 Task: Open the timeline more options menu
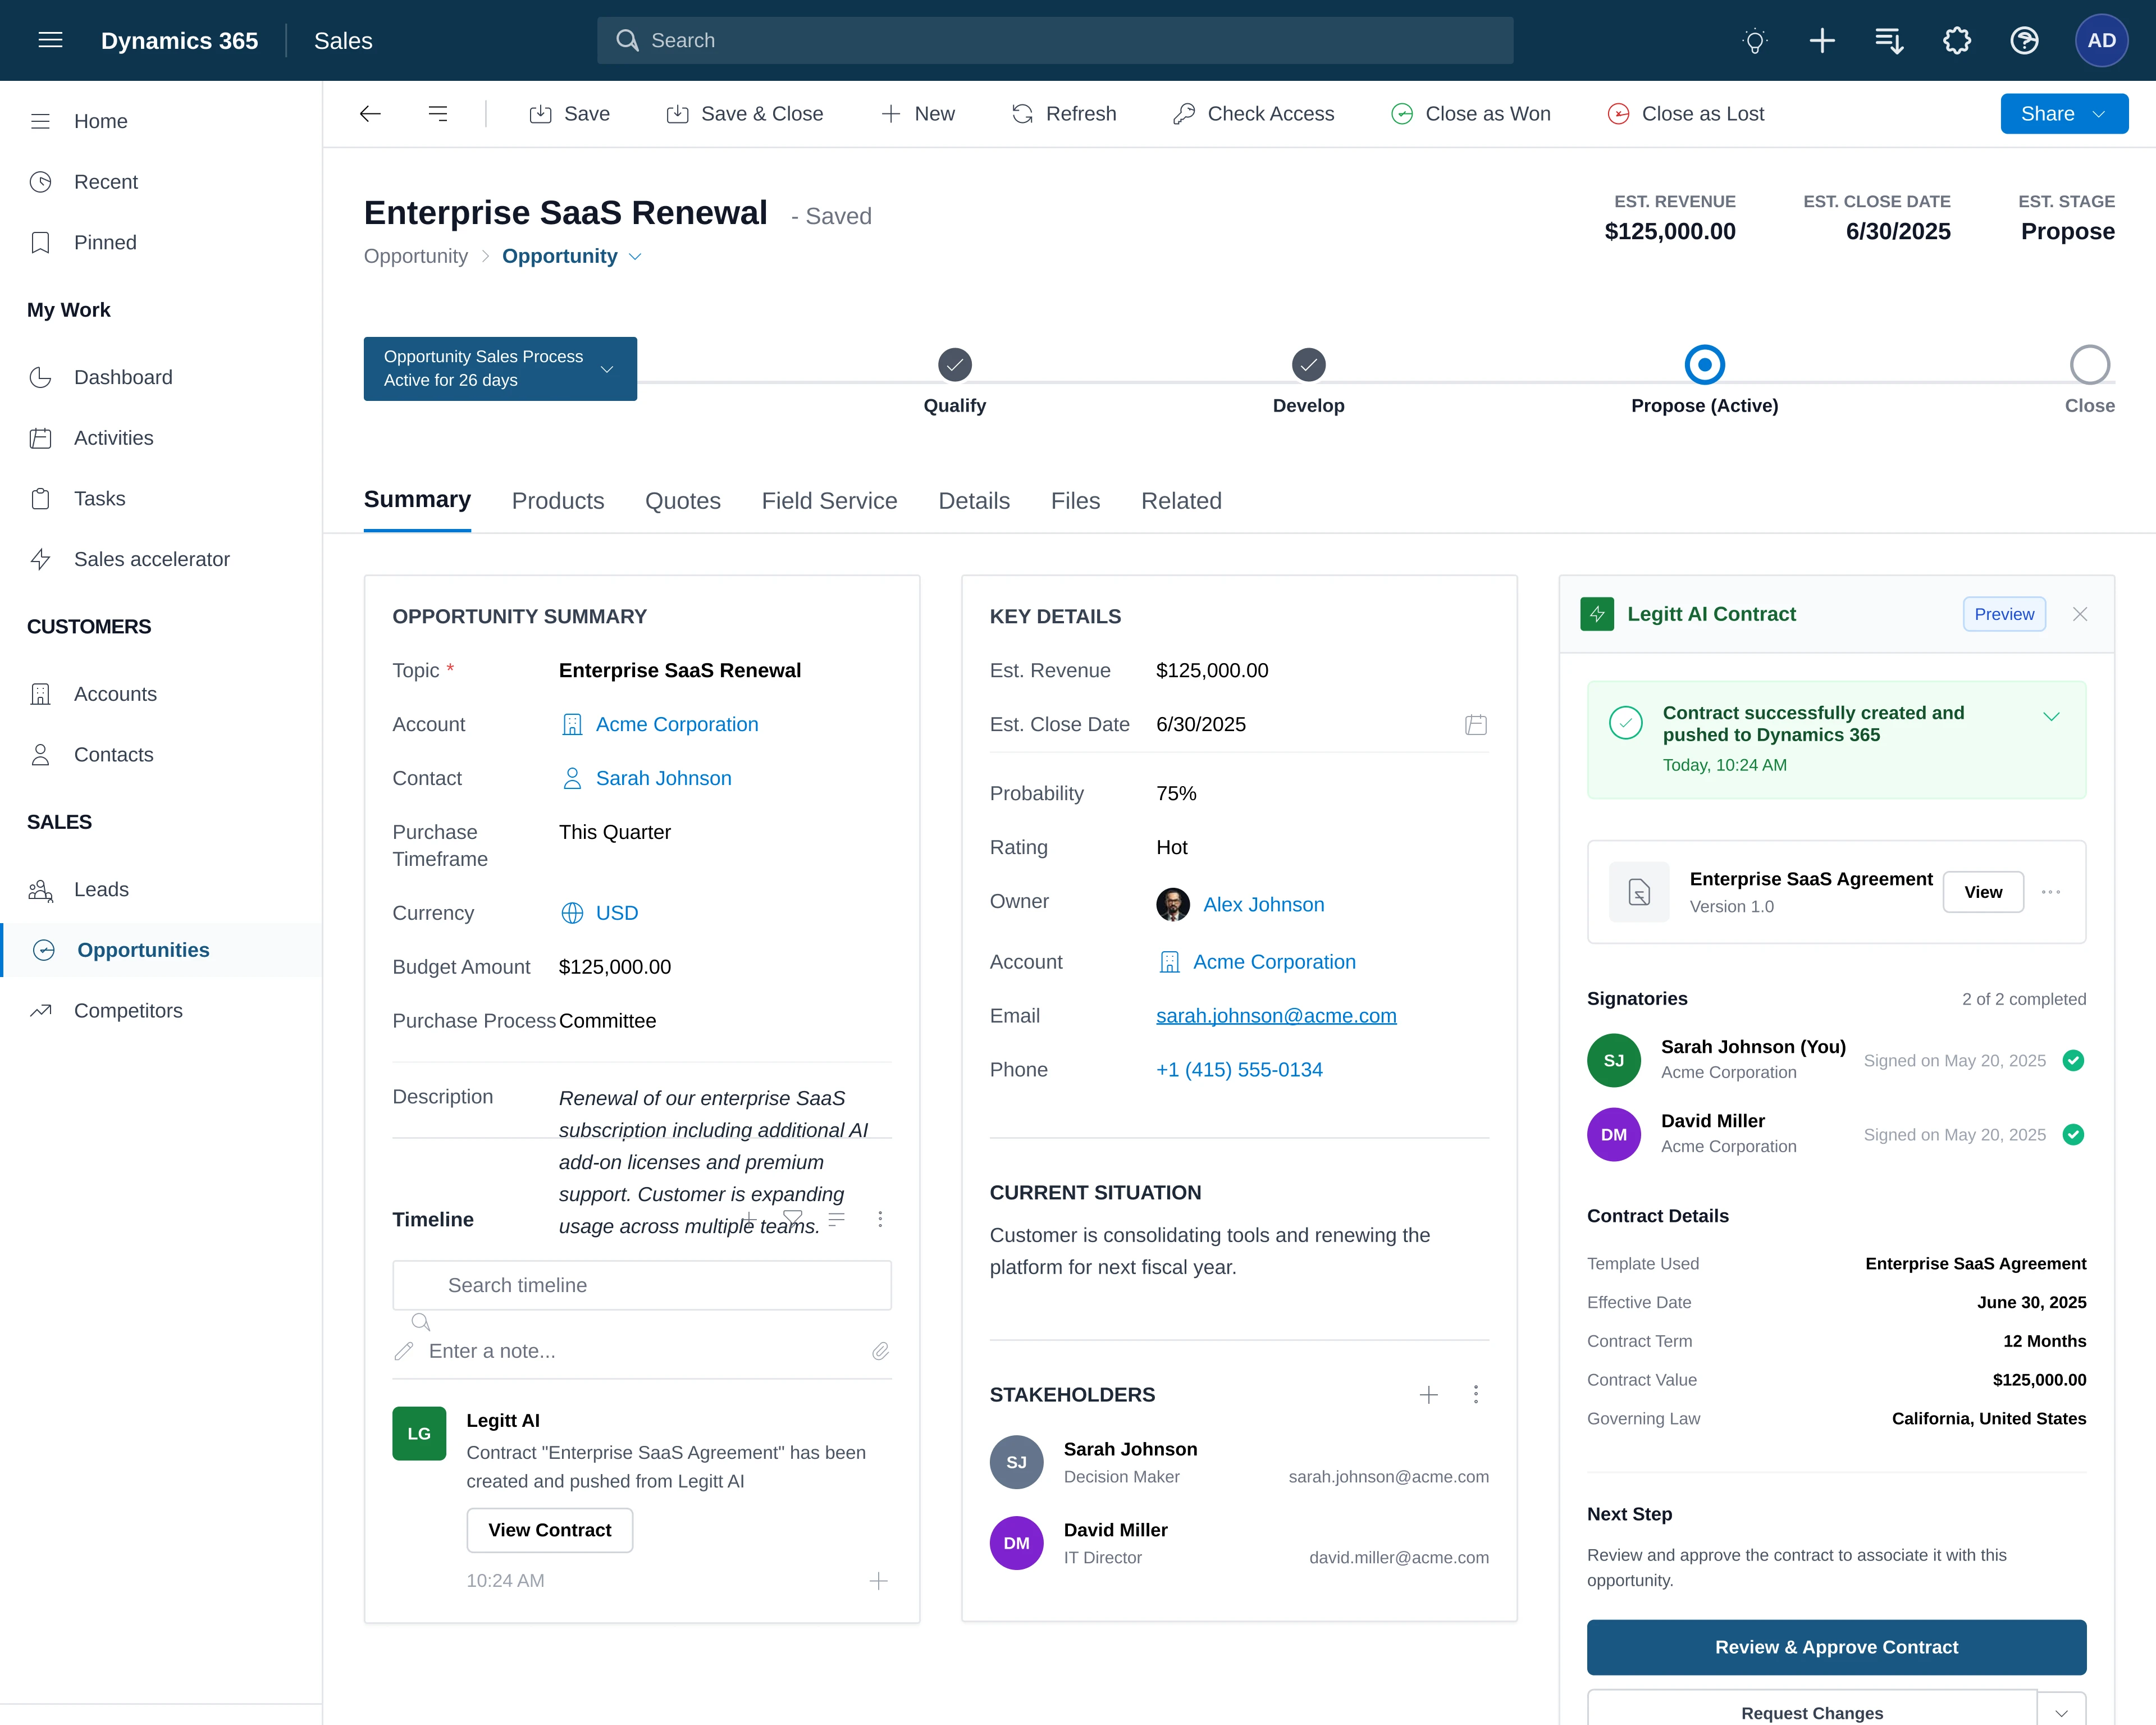coord(880,1219)
